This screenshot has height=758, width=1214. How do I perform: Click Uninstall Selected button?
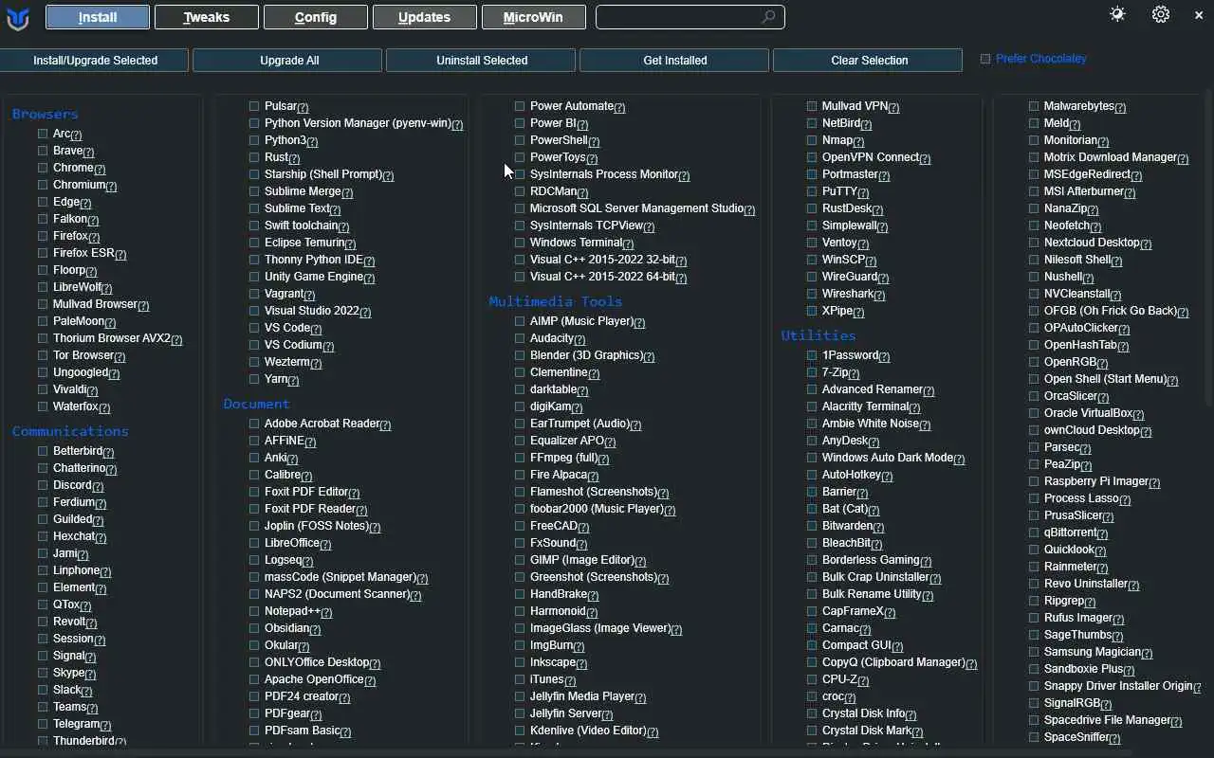(x=481, y=60)
